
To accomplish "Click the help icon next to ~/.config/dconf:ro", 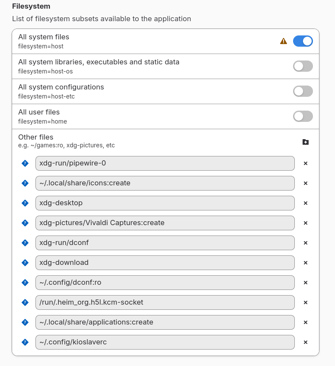I will 25,283.
